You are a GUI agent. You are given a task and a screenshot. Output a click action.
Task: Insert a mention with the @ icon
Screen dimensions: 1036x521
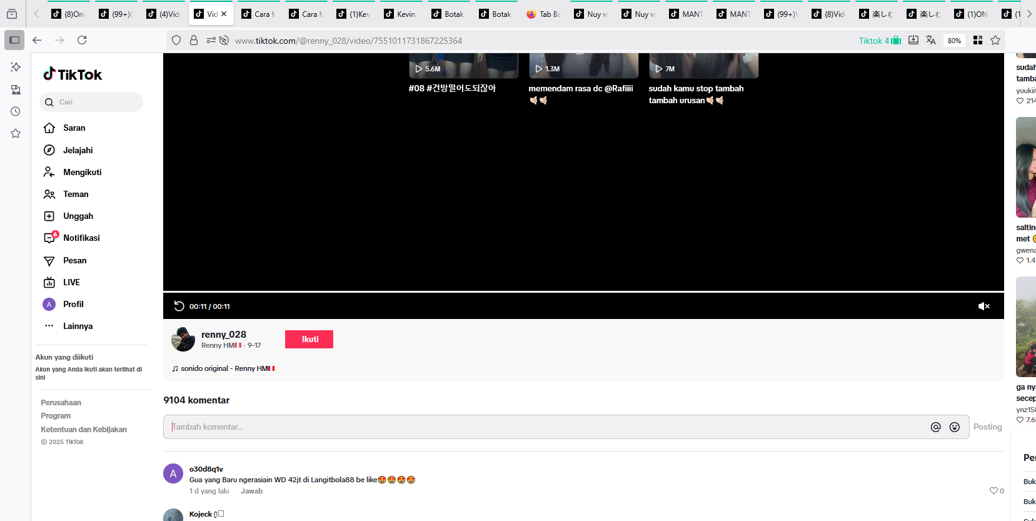(x=935, y=427)
